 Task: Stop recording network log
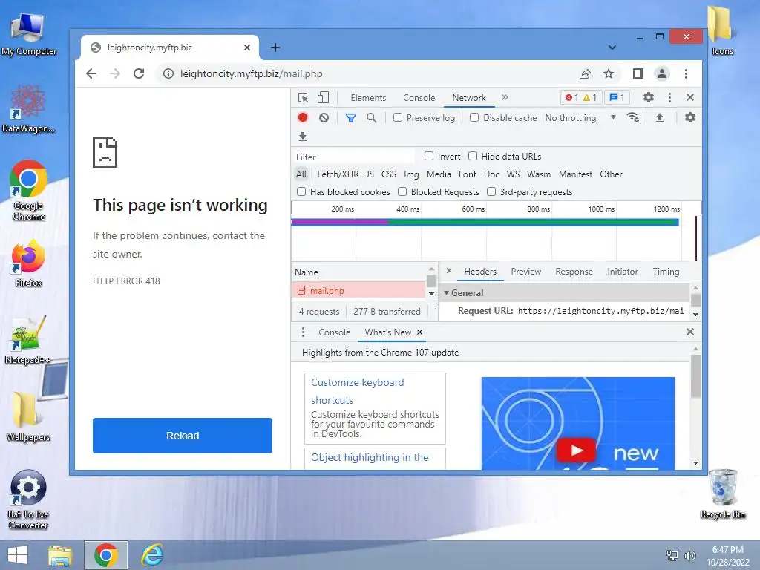point(303,117)
